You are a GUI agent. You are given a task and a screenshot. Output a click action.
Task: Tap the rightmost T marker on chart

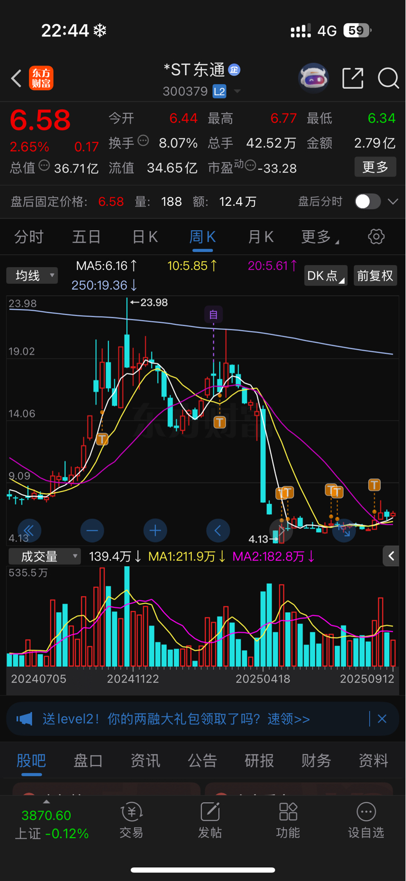pos(374,485)
